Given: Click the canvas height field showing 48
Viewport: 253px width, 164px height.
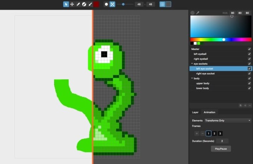Looking at the screenshot, I should (151, 4).
